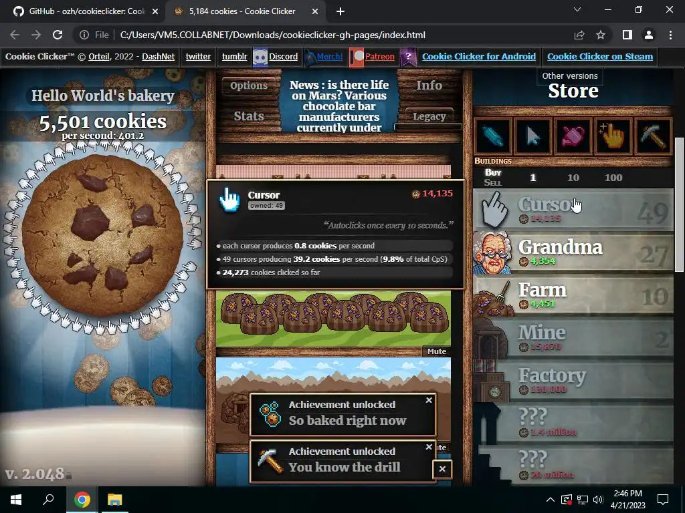Viewport: 685px width, 513px height.
Task: Bookmark this page with star icon
Action: coord(601,35)
